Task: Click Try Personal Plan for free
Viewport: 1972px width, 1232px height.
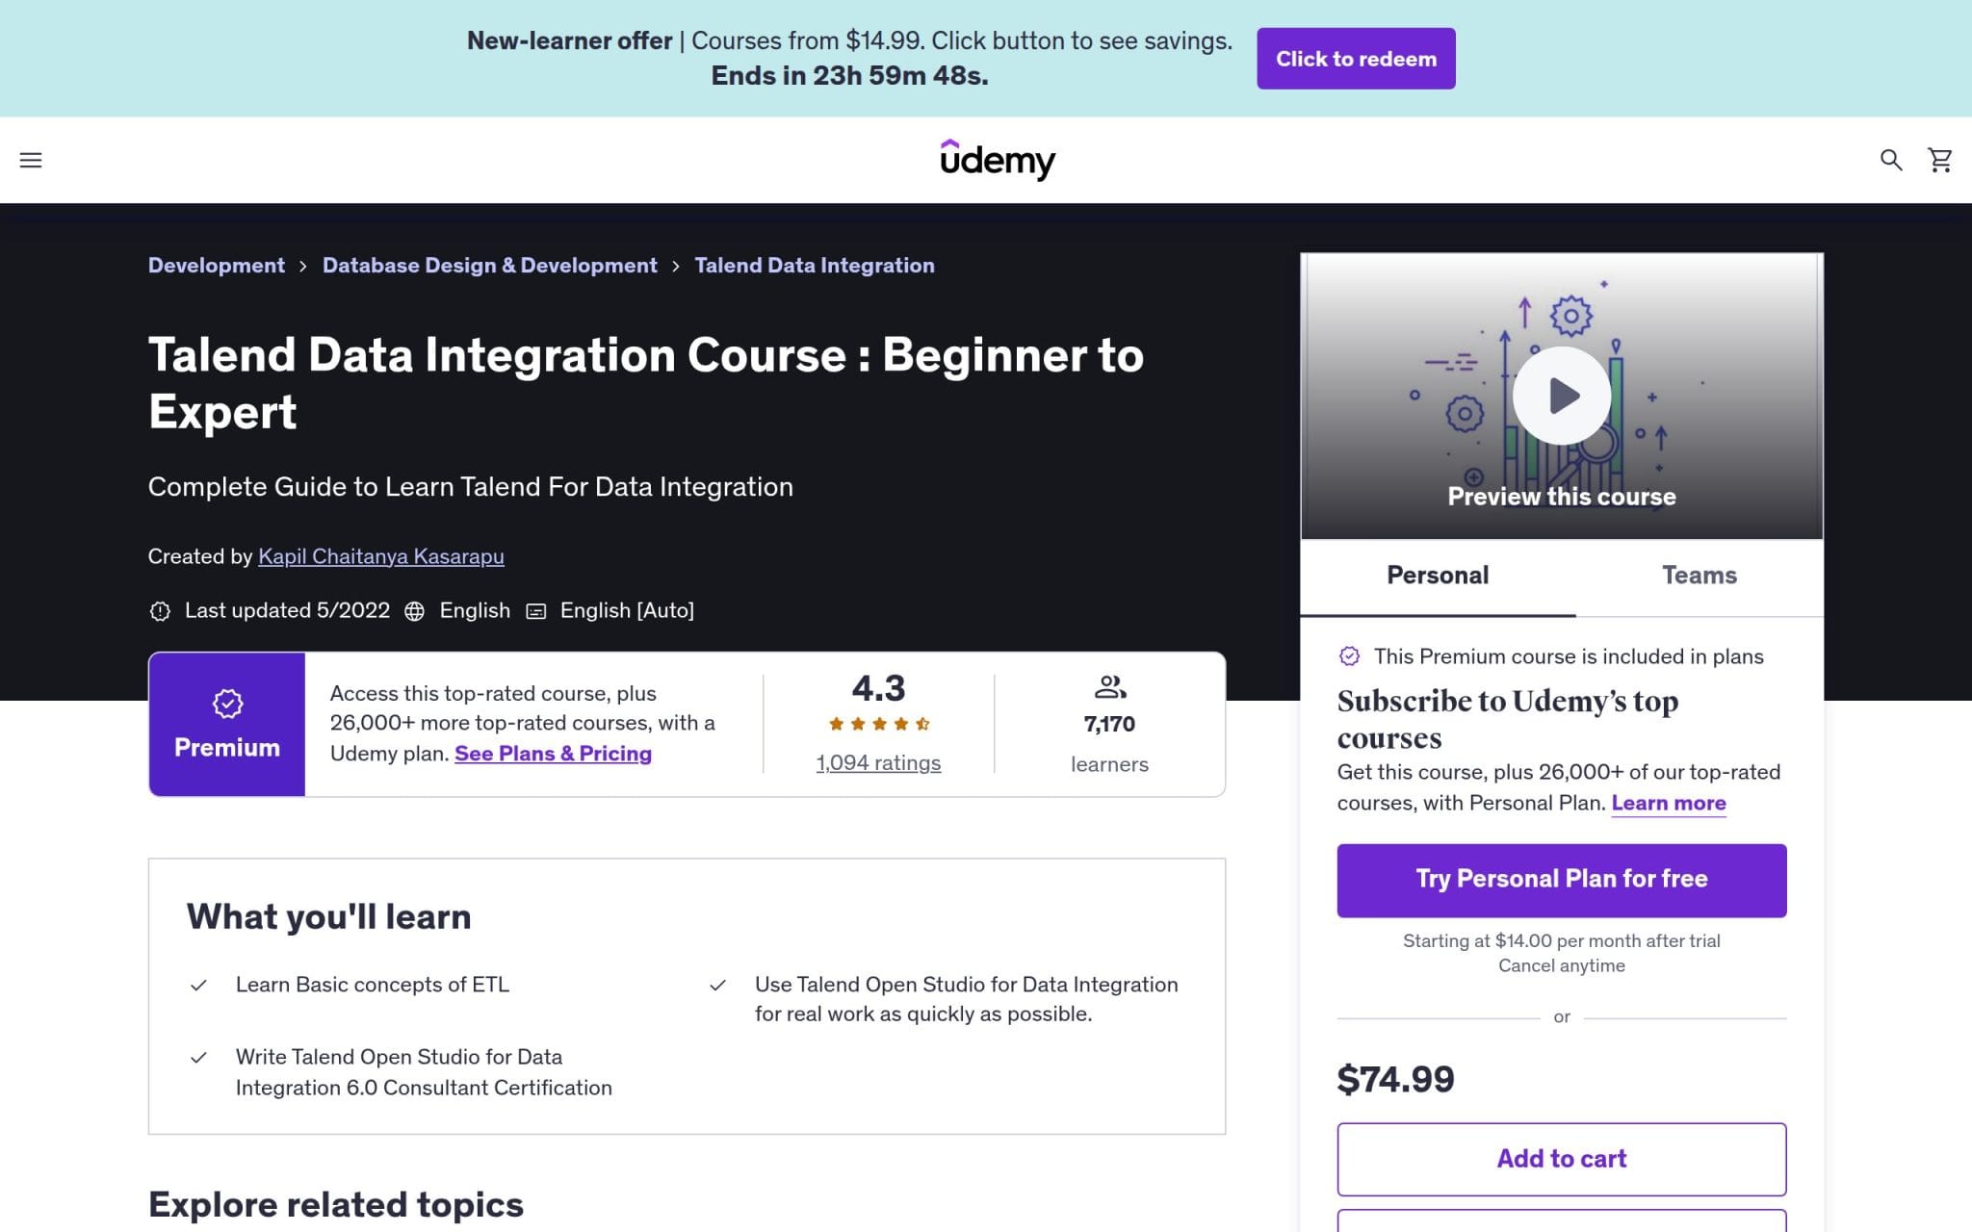Action: tap(1562, 880)
